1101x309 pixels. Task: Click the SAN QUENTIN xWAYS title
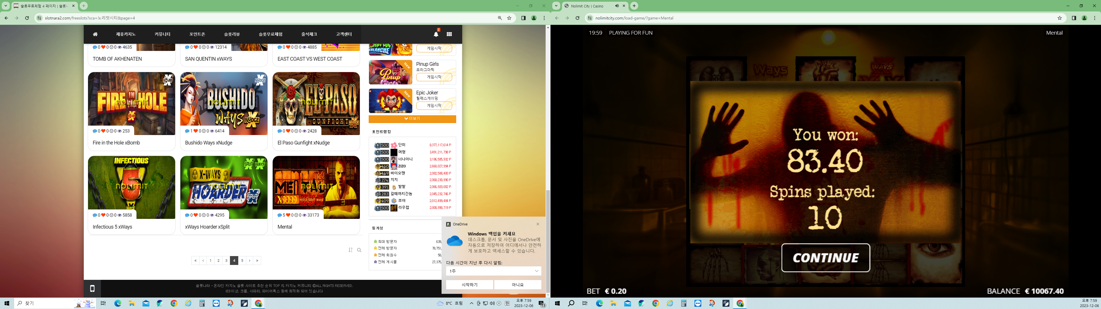click(208, 59)
